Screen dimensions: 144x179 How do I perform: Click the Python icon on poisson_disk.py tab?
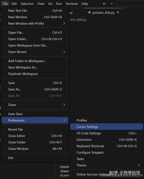89,12
